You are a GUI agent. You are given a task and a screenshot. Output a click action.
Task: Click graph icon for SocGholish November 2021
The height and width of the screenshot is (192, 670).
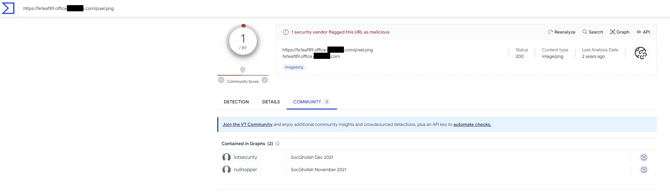(644, 170)
